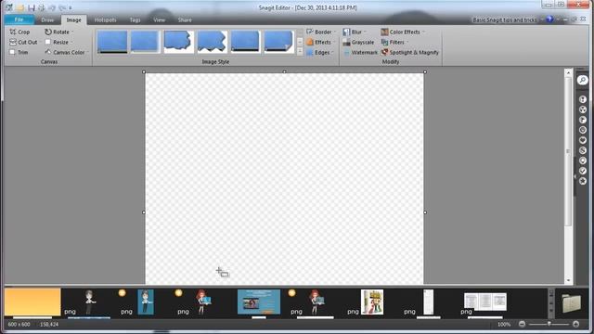Apply the torn bottom edge image style
This screenshot has width=594, height=334.
213,42
